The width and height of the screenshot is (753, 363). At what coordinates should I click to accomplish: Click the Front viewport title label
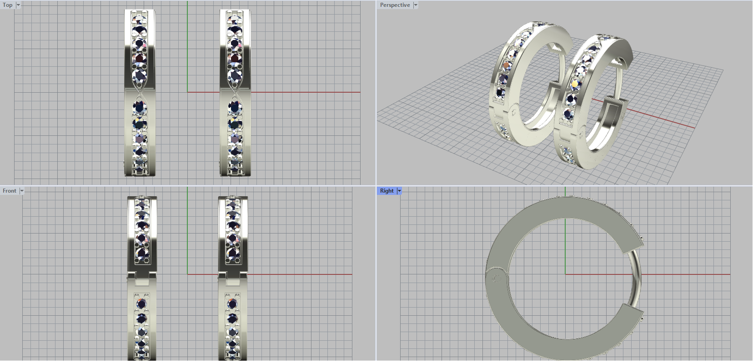coord(9,191)
